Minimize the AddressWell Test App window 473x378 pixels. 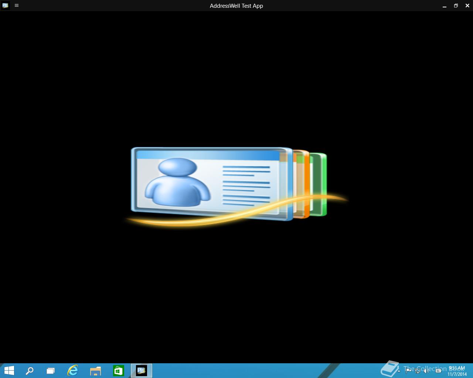(x=445, y=6)
